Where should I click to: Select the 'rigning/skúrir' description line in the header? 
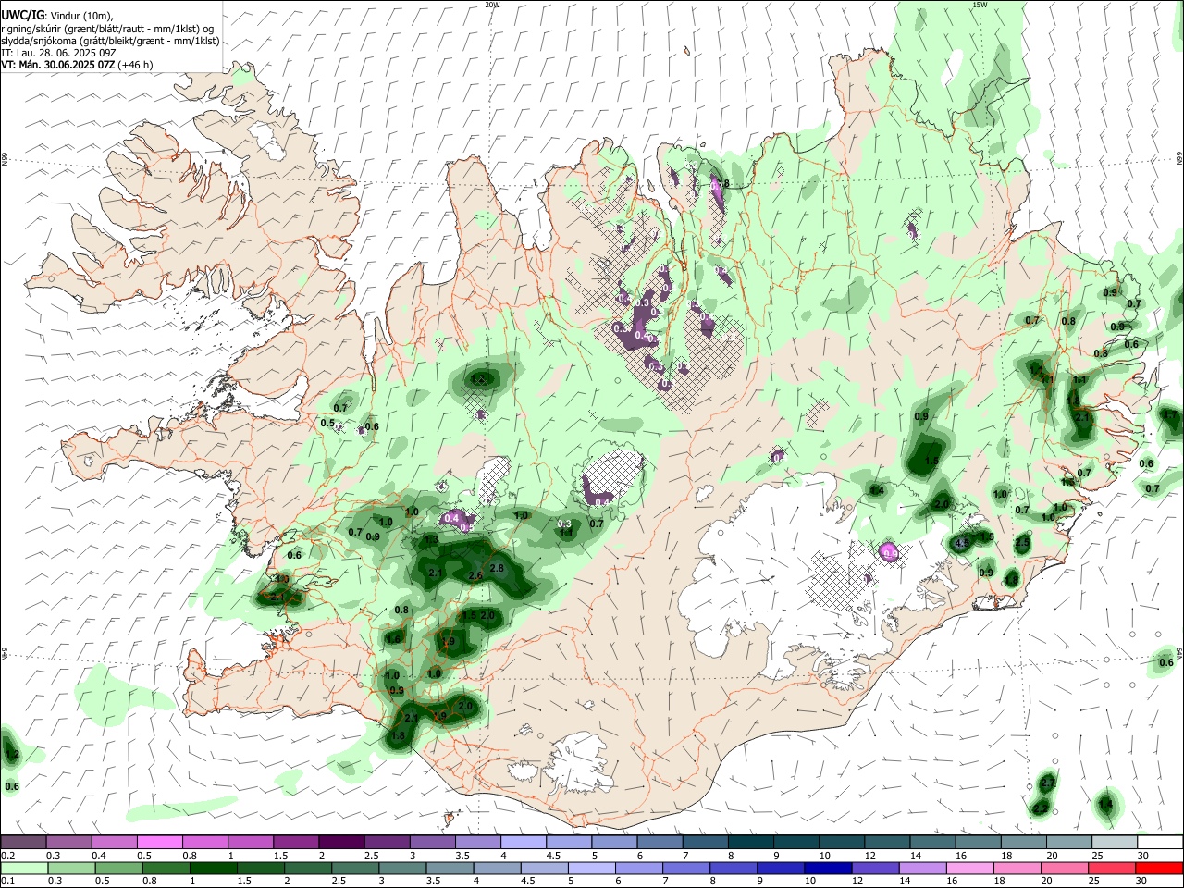point(107,29)
